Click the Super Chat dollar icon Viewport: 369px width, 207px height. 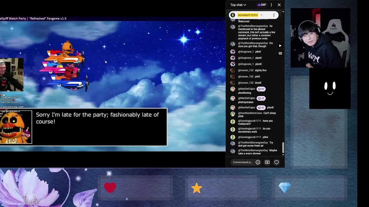[x=267, y=162]
